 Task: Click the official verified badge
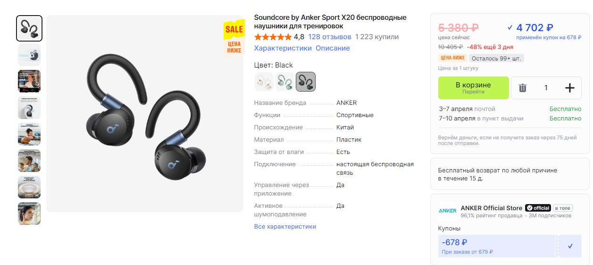click(x=538, y=208)
